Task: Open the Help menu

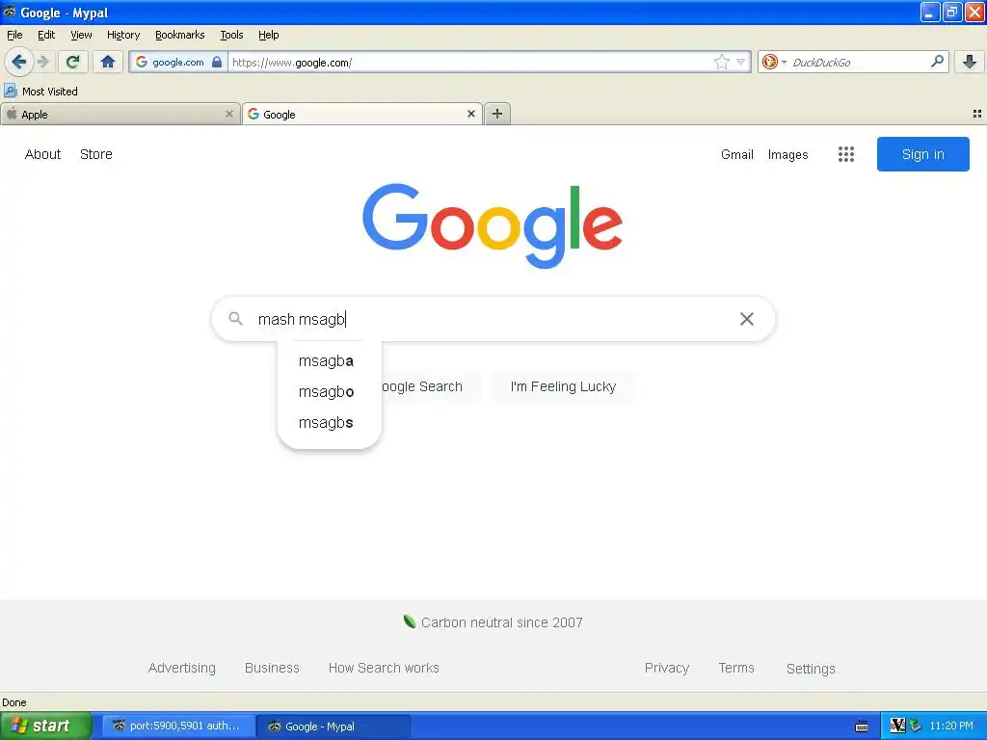Action: pos(269,35)
